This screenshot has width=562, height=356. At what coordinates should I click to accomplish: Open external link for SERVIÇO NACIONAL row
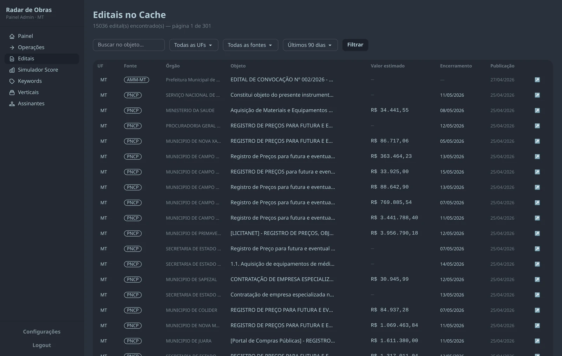coord(537,95)
